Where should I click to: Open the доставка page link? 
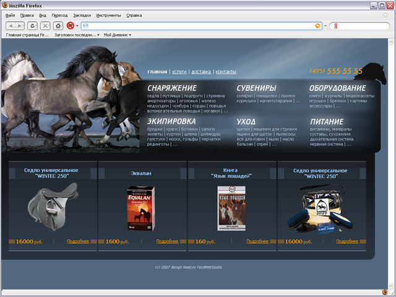(201, 72)
